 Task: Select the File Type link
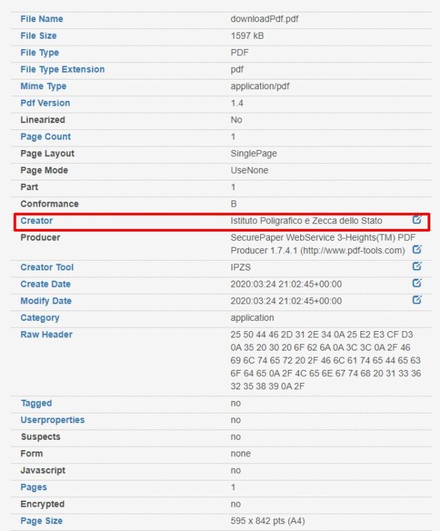(39, 53)
